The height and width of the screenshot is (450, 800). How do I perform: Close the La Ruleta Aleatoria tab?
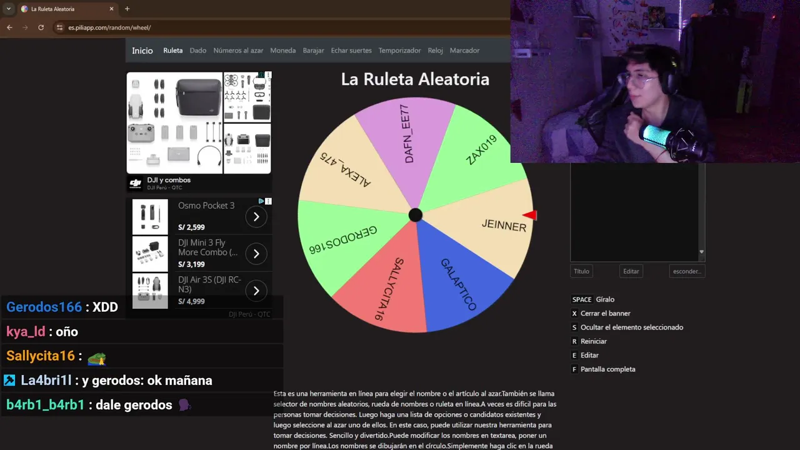click(x=112, y=9)
